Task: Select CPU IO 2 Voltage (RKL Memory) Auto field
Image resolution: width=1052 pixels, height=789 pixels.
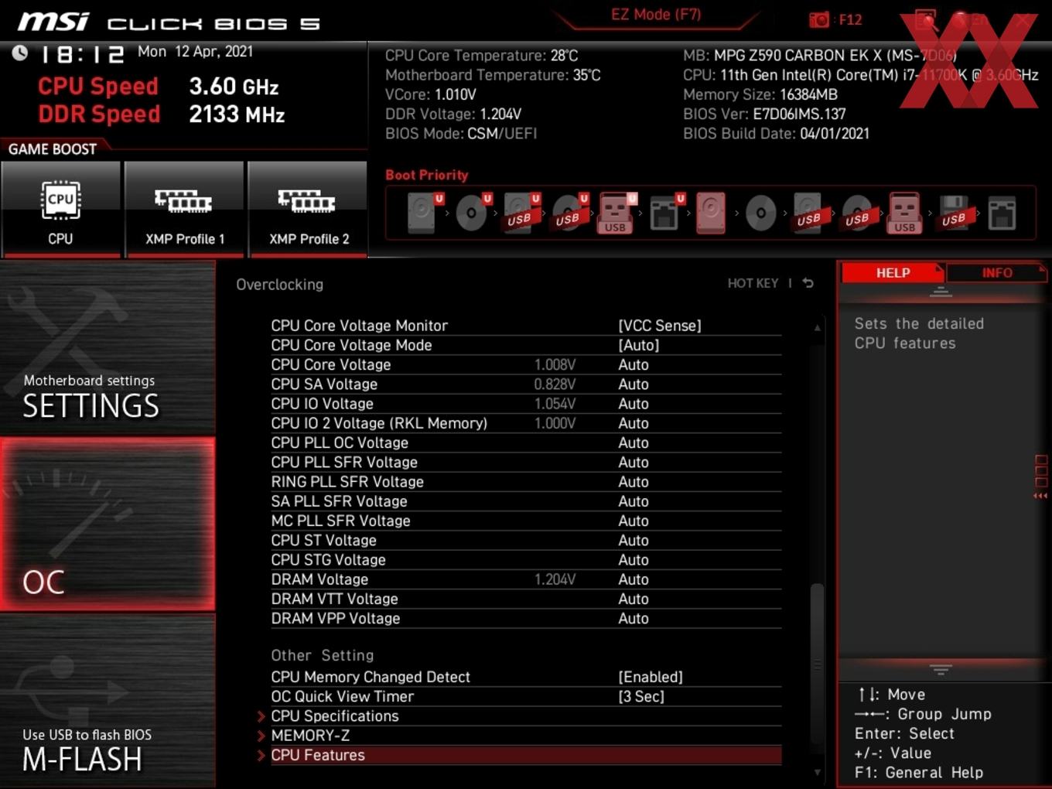Action: (x=634, y=423)
